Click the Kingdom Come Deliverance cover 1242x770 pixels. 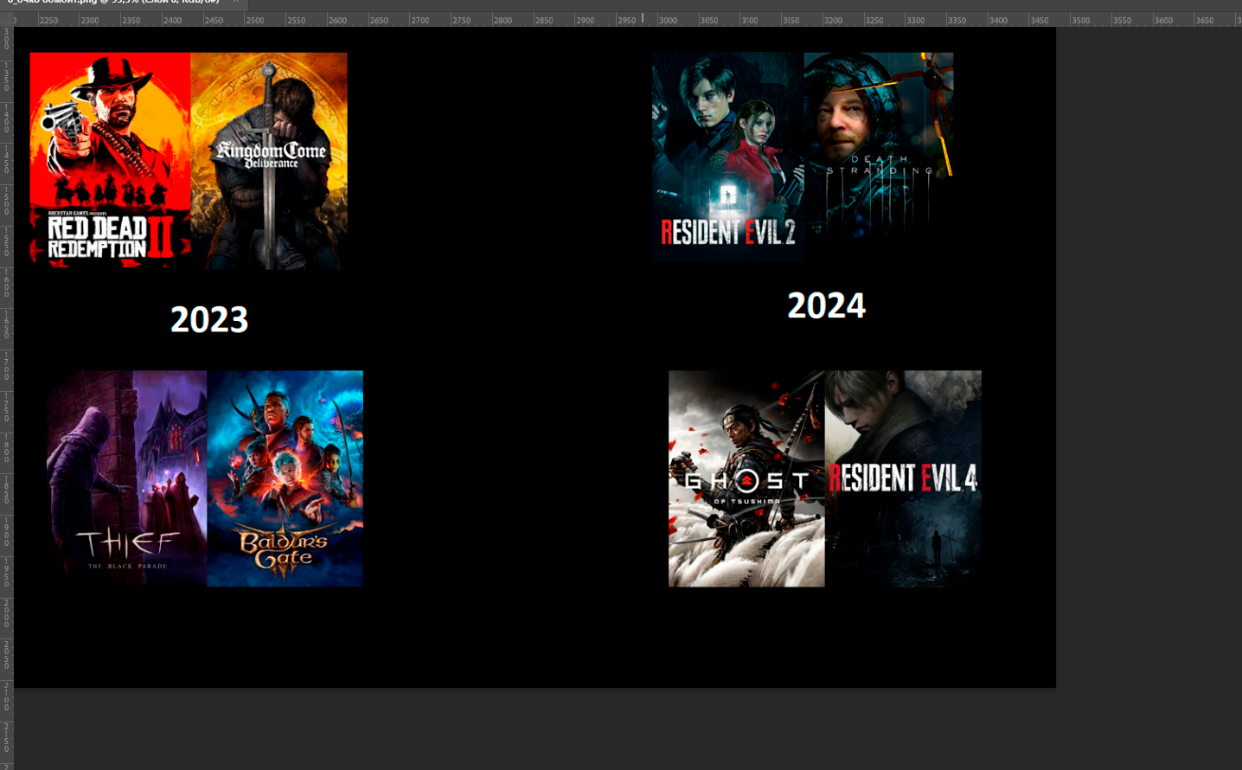pos(269,160)
